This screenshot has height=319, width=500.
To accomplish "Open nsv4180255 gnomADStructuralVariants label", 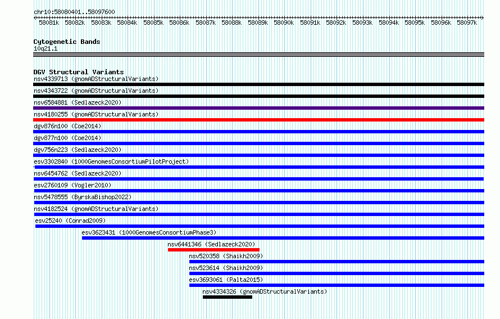I will (96, 114).
